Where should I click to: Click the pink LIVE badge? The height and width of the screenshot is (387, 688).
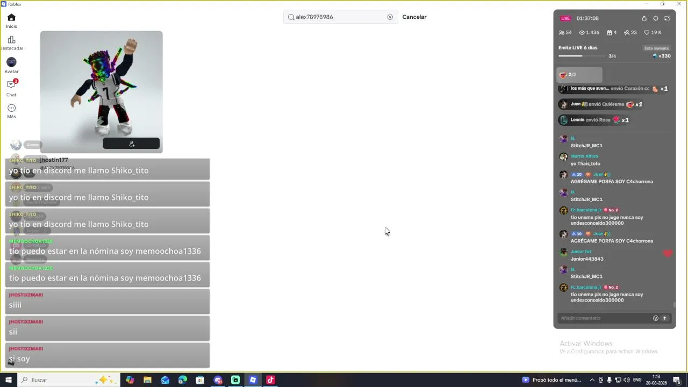click(x=565, y=18)
